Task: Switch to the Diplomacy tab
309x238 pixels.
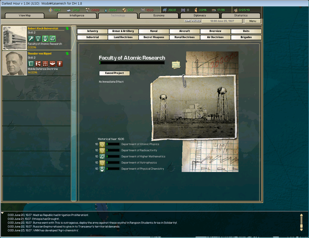Action: (200, 15)
